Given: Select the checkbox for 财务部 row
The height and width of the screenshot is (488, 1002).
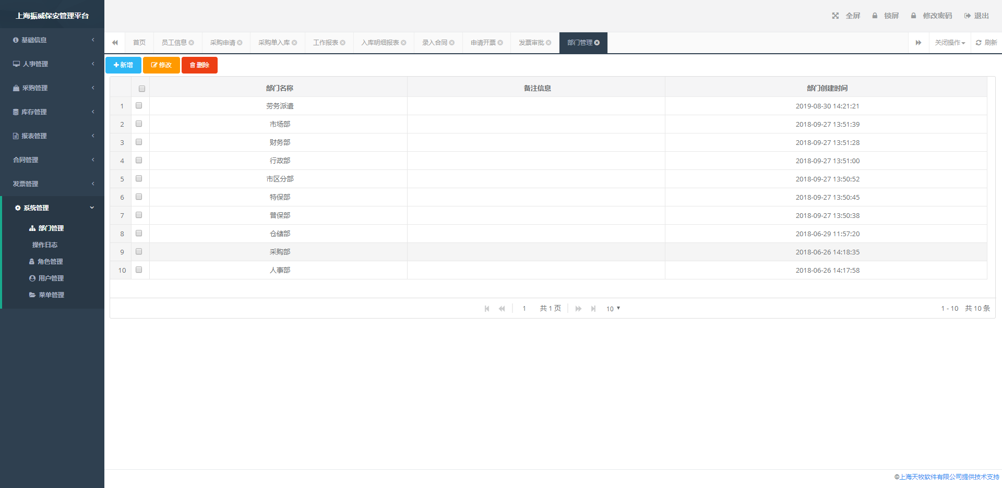Looking at the screenshot, I should pyautogui.click(x=139, y=142).
